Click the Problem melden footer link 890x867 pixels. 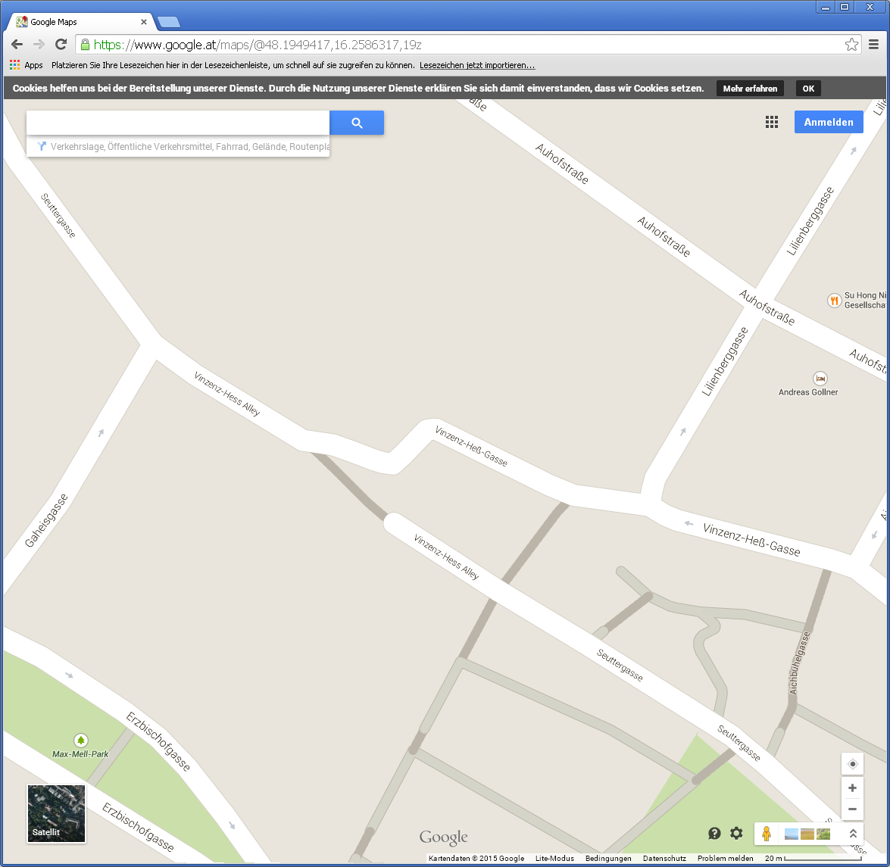pyautogui.click(x=725, y=859)
